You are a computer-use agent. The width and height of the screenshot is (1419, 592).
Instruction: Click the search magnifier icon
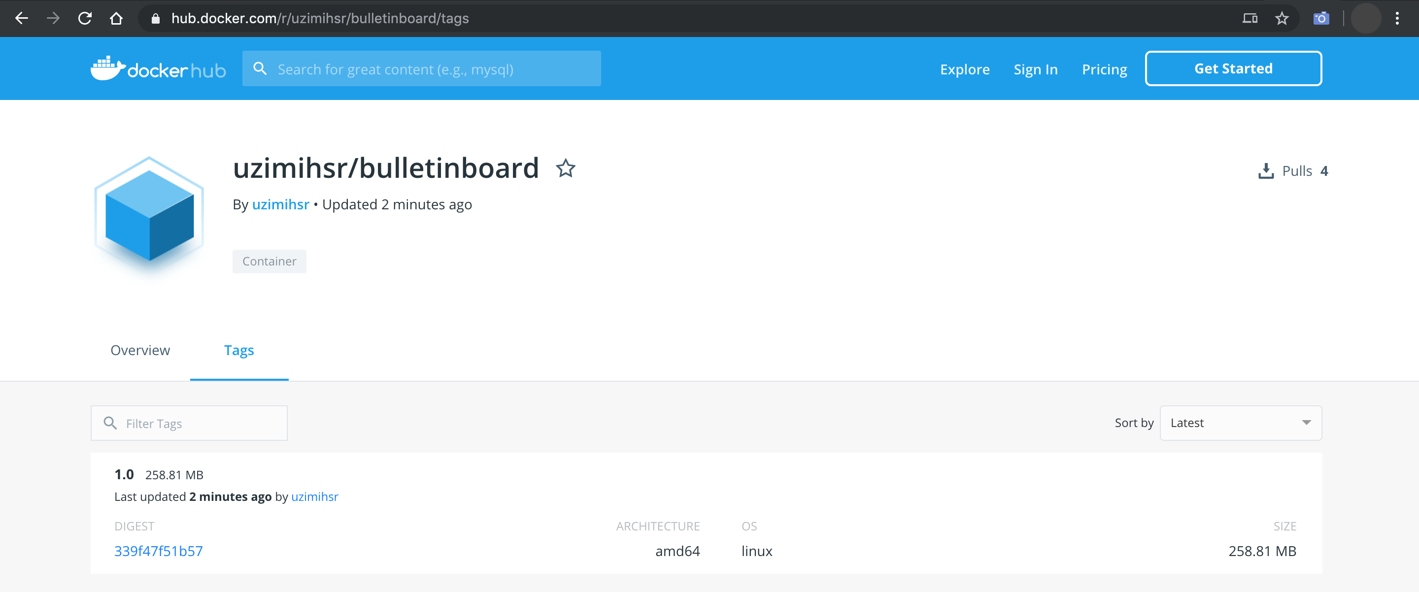(260, 68)
